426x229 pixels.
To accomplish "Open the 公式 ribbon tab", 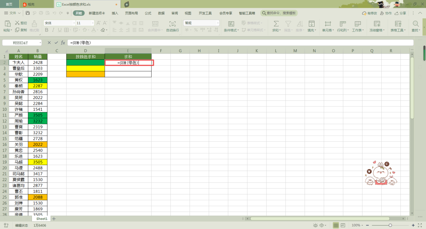I will click(148, 13).
